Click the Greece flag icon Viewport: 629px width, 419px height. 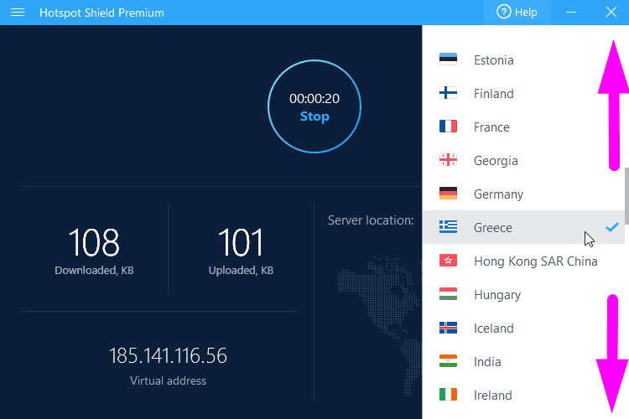tap(448, 227)
